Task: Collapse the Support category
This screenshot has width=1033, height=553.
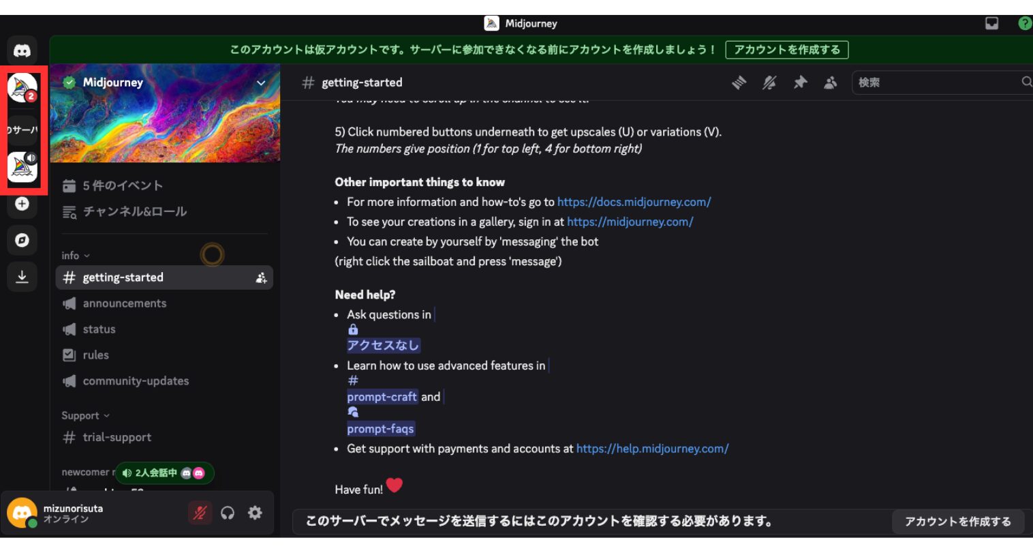Action: coord(85,416)
